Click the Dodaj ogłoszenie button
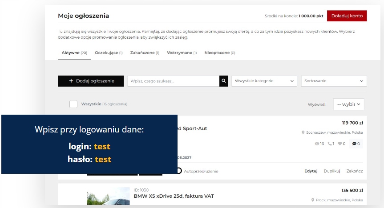Viewport: 384px width, 208px height. (91, 81)
